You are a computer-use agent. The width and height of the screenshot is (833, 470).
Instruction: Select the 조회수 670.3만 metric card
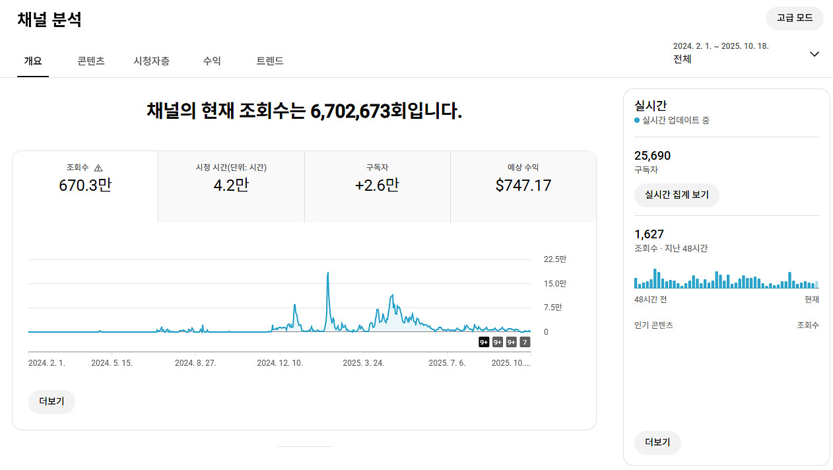click(x=85, y=186)
